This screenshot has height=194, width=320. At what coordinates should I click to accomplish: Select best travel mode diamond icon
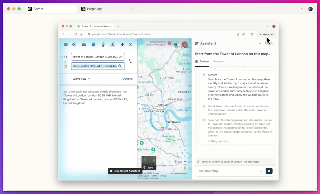(x=74, y=45)
